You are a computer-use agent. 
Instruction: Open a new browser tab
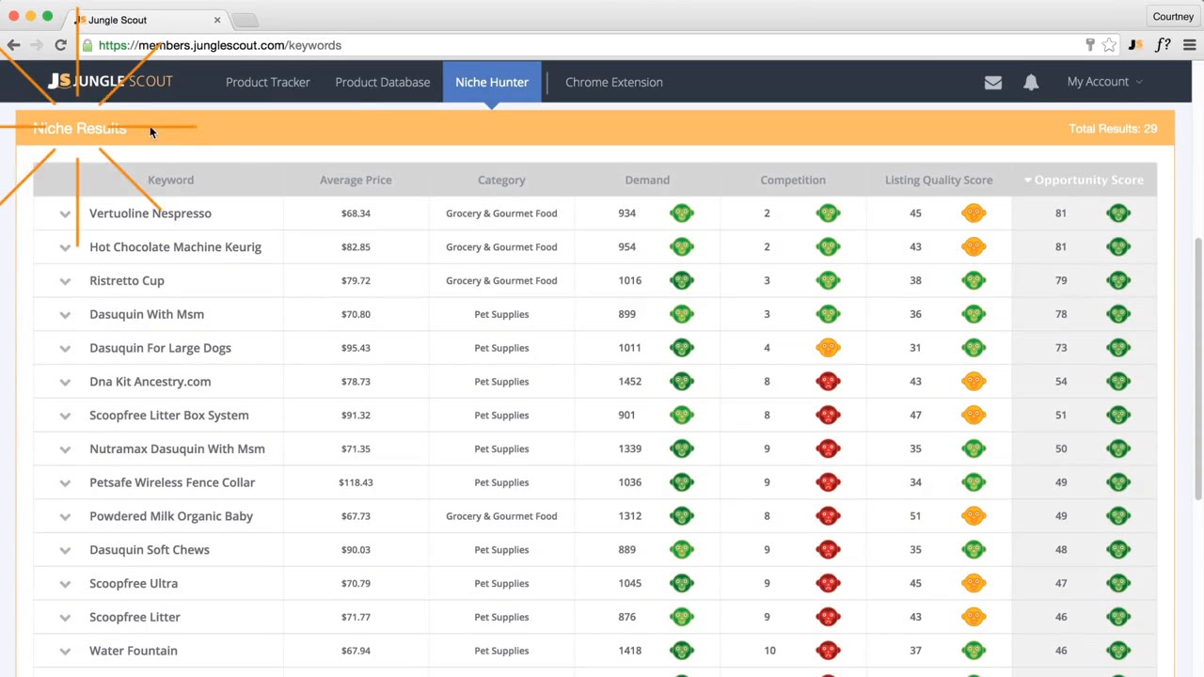point(244,20)
